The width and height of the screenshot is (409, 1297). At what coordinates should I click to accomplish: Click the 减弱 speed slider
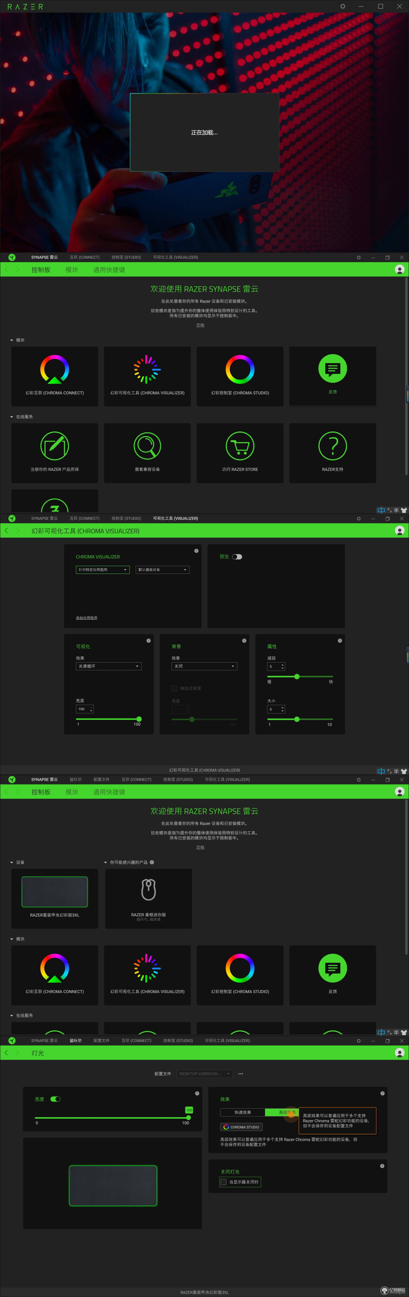coord(300,677)
